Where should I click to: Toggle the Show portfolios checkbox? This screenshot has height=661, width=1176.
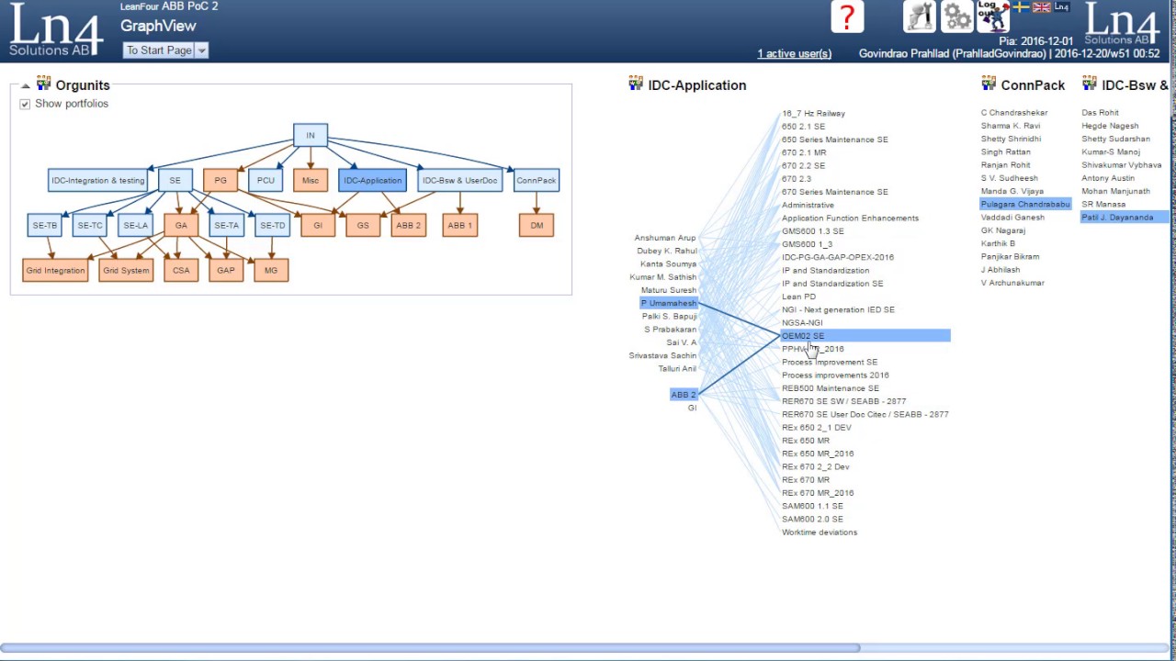(x=25, y=104)
